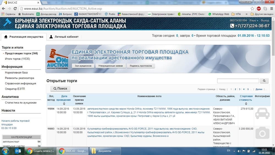Screen dimensions: 275x155
Task: Open the Windows Start button
Action: pyautogui.click(x=5, y=151)
